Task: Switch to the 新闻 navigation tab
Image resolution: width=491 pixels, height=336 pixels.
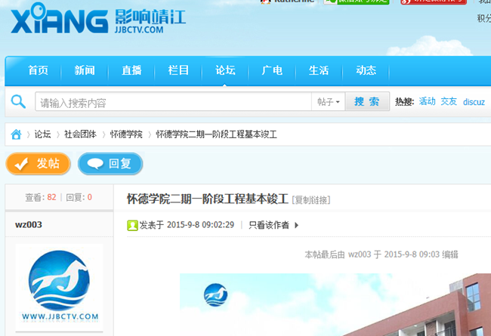Action: (85, 71)
